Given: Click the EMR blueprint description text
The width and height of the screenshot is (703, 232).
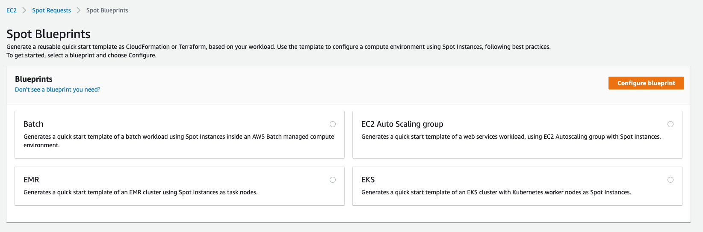Looking at the screenshot, I should (x=141, y=192).
